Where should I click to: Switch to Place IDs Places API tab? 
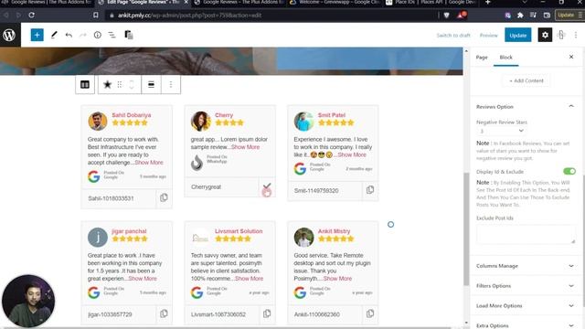[430, 3]
